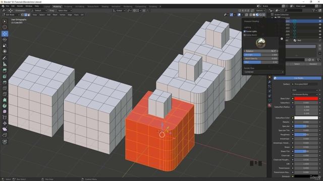
Task: Open the Vertex menu in viewport header
Action: (63, 15)
